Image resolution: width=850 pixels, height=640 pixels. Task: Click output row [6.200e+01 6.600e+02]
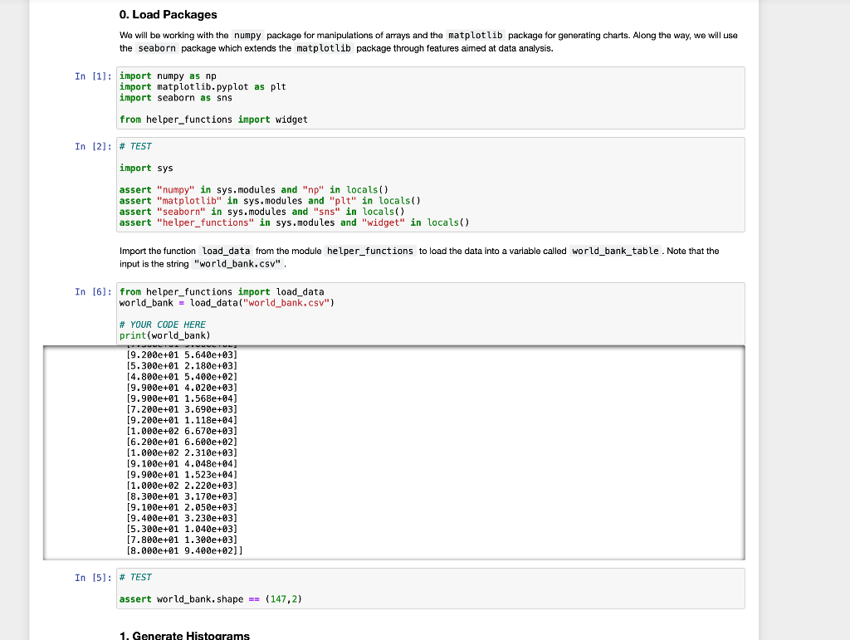pos(182,442)
